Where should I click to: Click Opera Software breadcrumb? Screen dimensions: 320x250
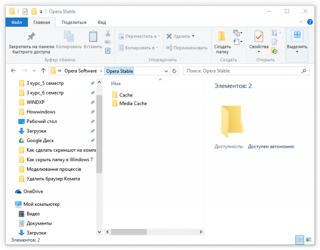80,71
